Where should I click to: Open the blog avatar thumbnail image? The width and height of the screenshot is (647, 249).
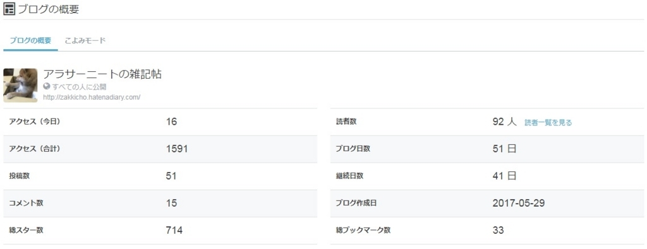(x=20, y=85)
